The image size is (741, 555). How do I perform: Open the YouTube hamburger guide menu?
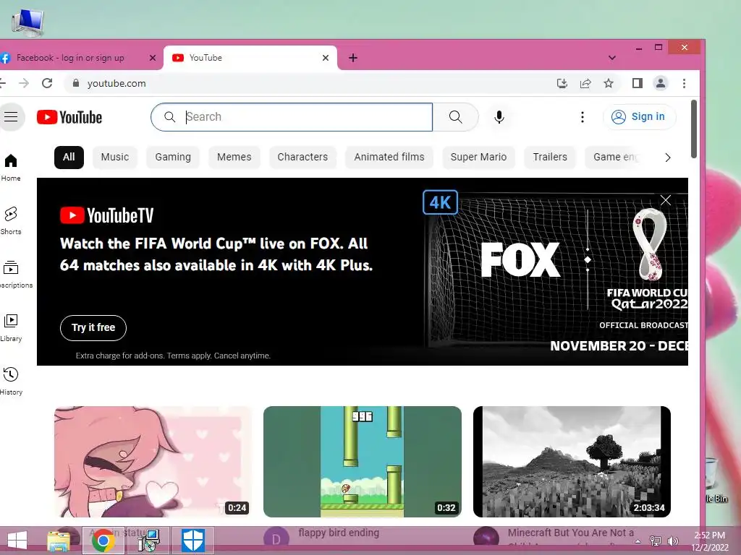pos(11,116)
